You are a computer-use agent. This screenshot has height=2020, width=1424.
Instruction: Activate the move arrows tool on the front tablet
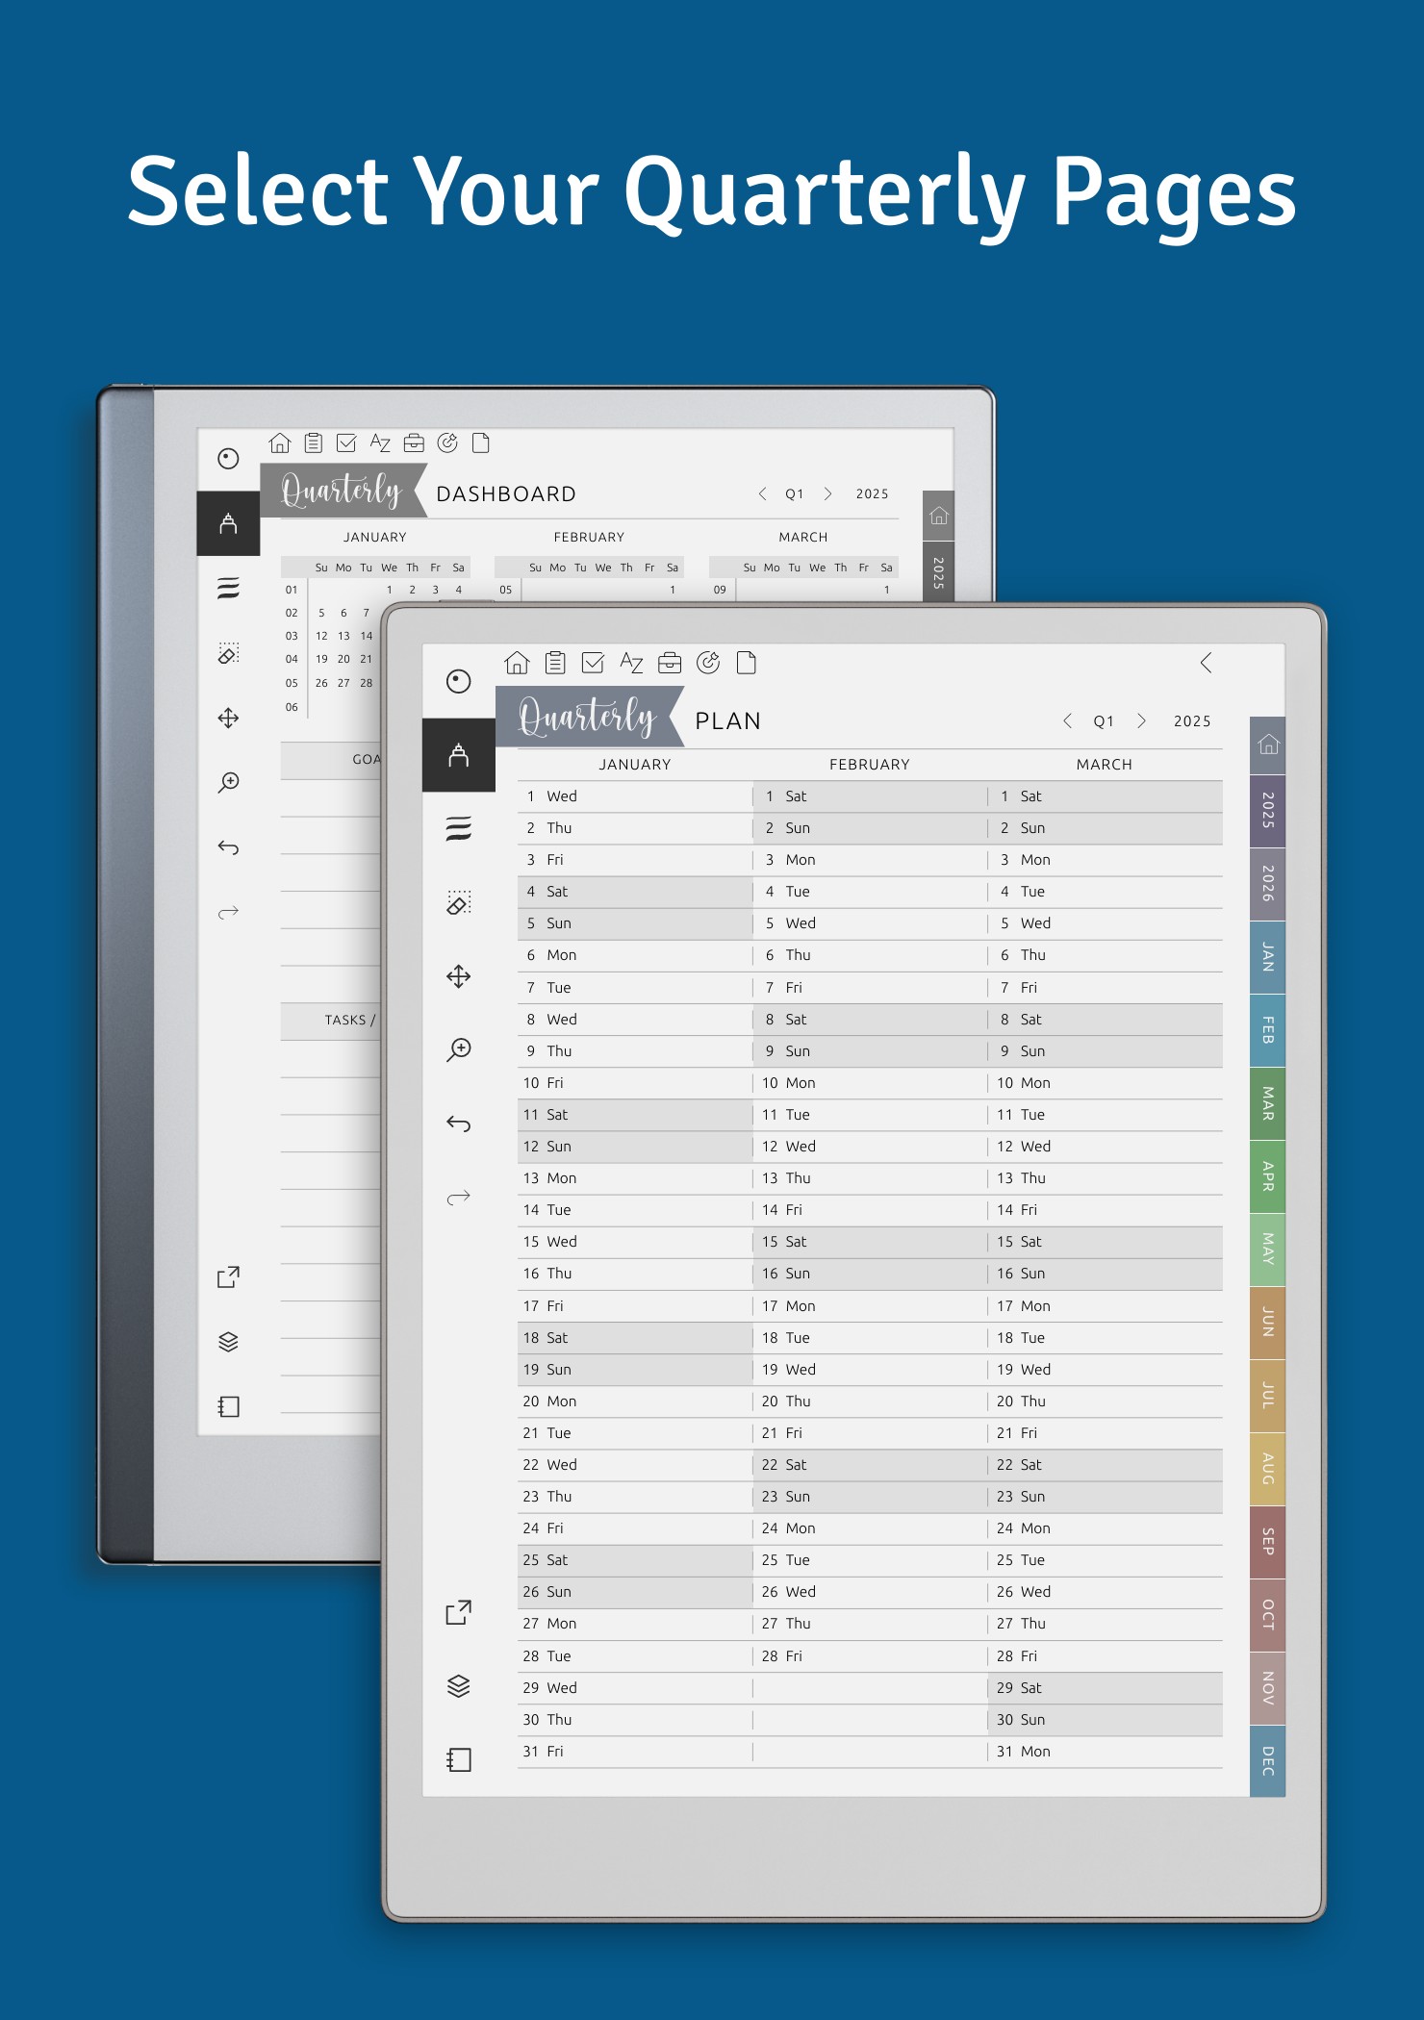click(x=459, y=976)
